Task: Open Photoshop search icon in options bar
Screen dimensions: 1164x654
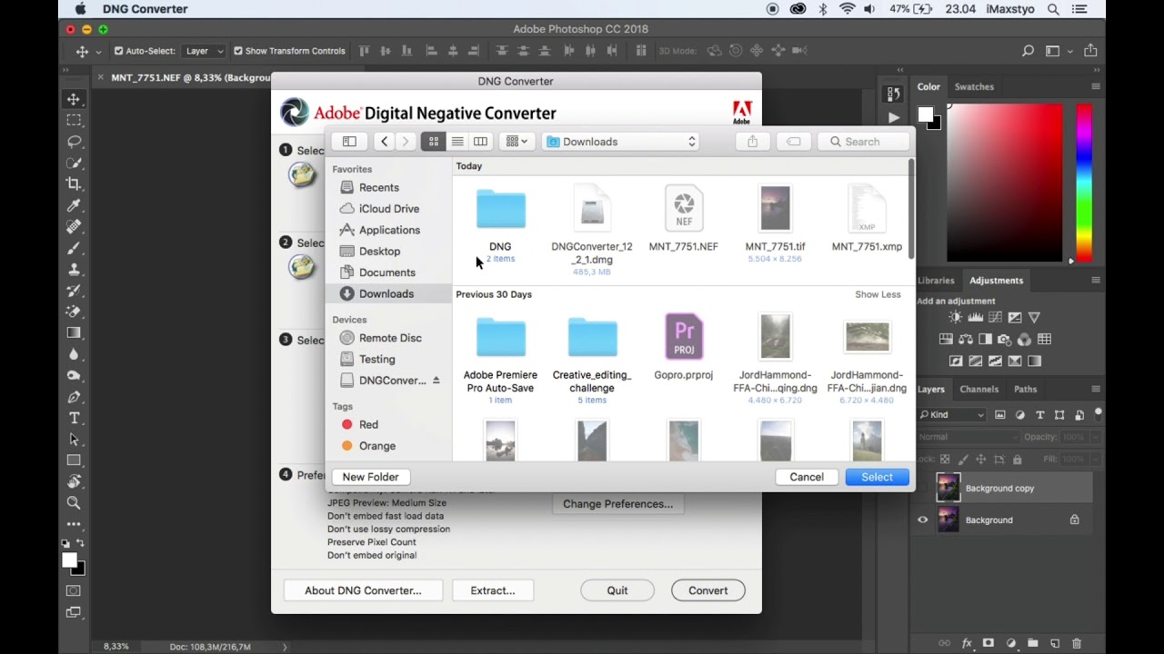Action: (1028, 51)
